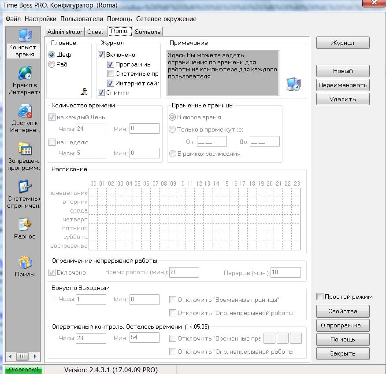Enable bonus Отключить "Временные границы" checkbox

point(173,300)
